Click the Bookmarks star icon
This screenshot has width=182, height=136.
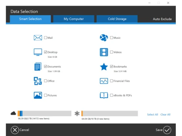(104, 67)
